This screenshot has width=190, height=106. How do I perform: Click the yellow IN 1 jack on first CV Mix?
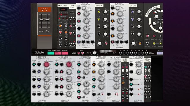tap(99, 12)
